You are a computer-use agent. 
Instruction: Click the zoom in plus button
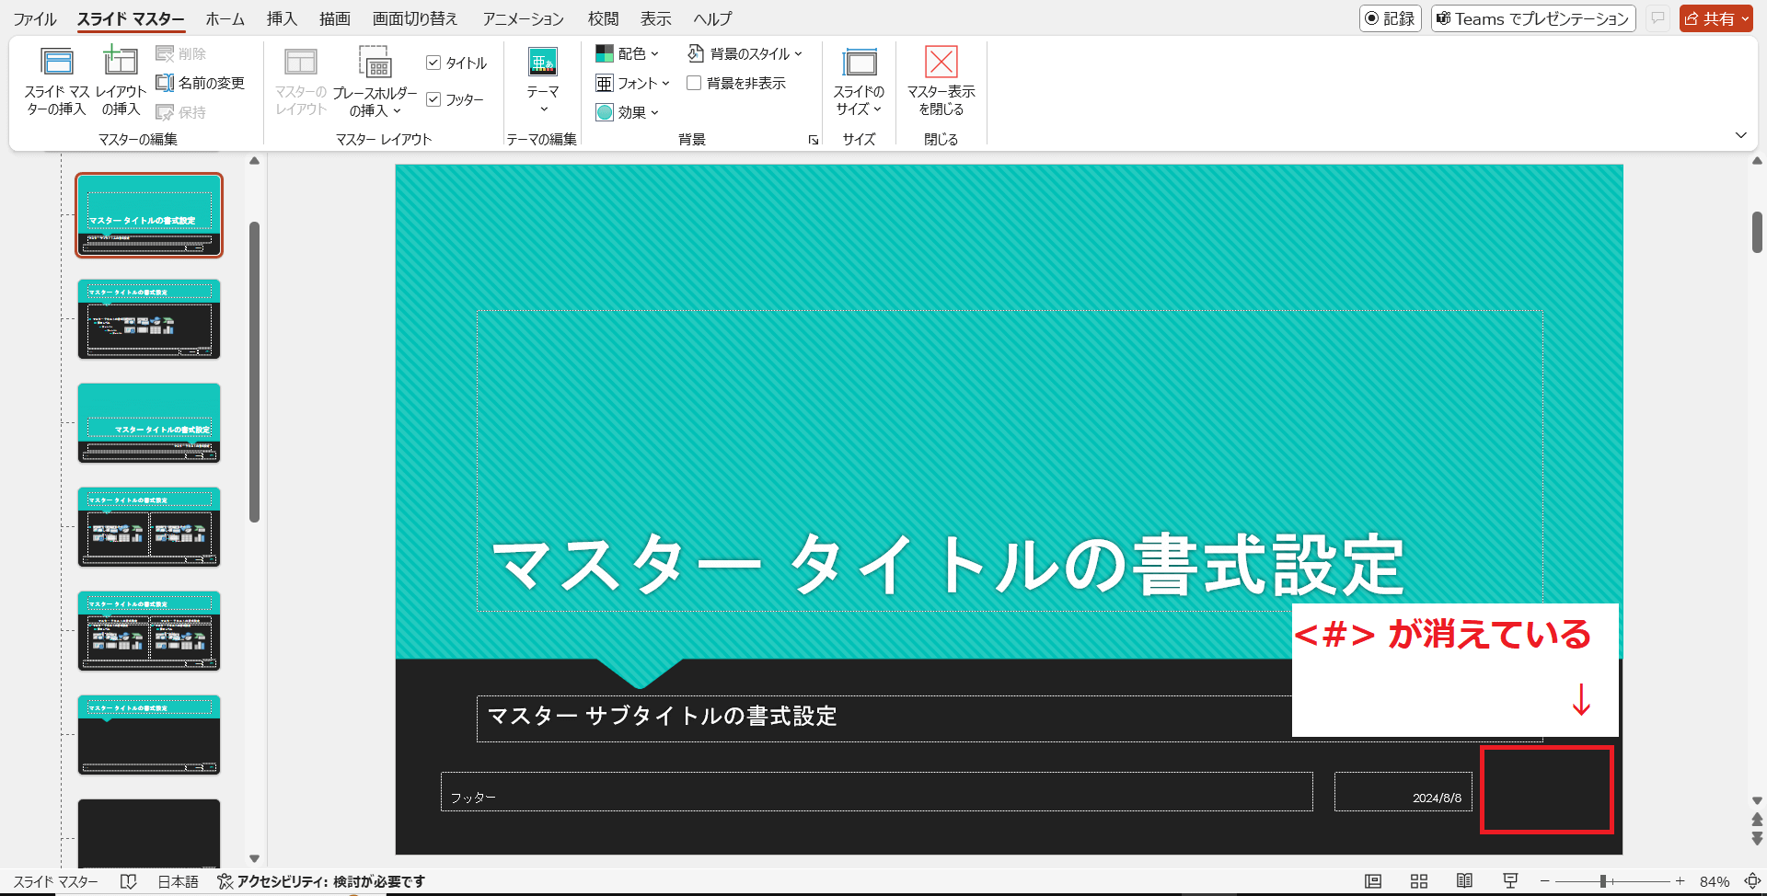click(x=1680, y=881)
